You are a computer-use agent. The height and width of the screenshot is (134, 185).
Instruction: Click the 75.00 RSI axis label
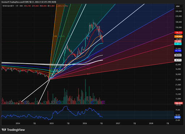coord(178,110)
